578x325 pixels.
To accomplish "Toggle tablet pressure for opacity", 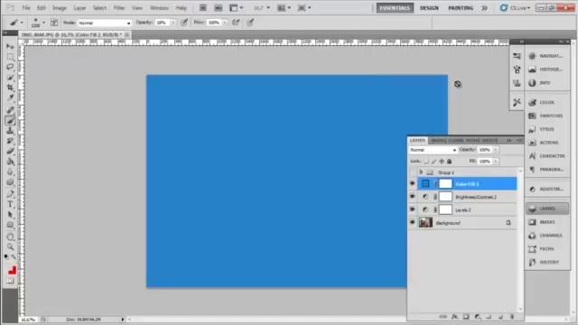I will 184,23.
